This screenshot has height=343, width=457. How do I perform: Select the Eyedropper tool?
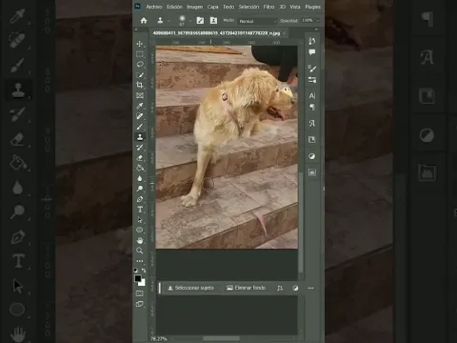pos(140,106)
